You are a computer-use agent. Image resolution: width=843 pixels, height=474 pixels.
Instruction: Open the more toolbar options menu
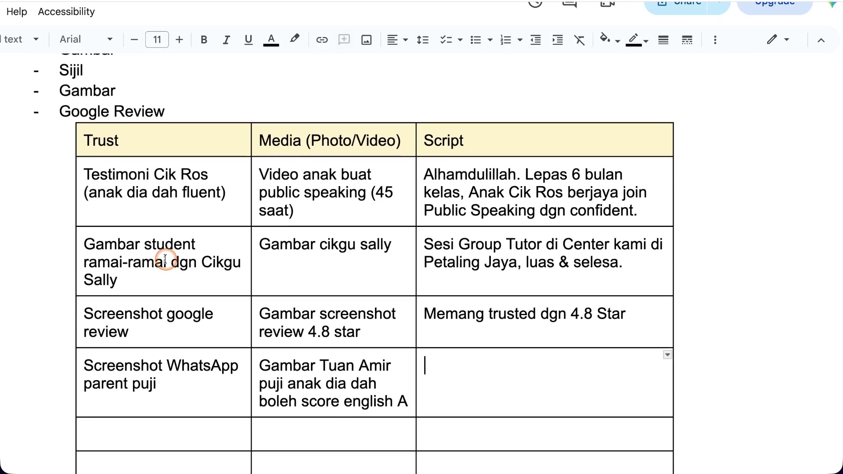[715, 40]
